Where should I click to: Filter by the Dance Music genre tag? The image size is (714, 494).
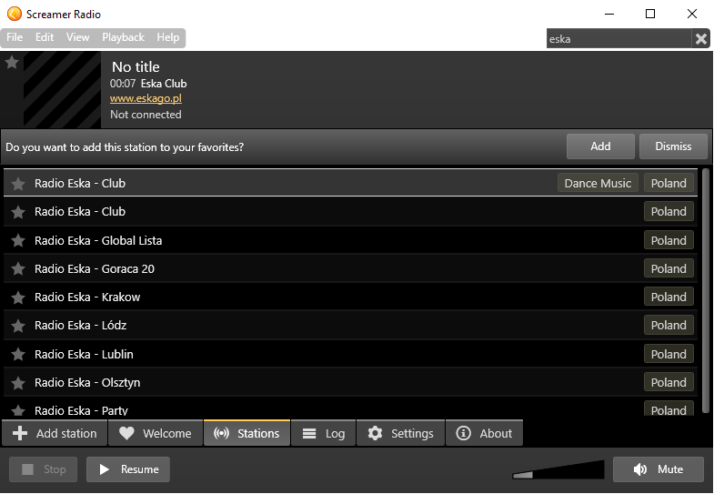(x=598, y=183)
